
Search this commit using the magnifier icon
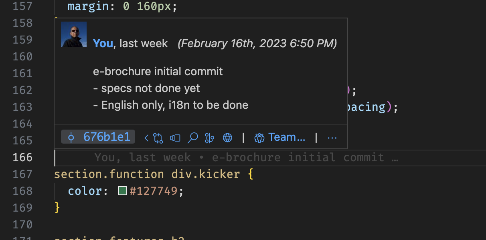(x=193, y=137)
